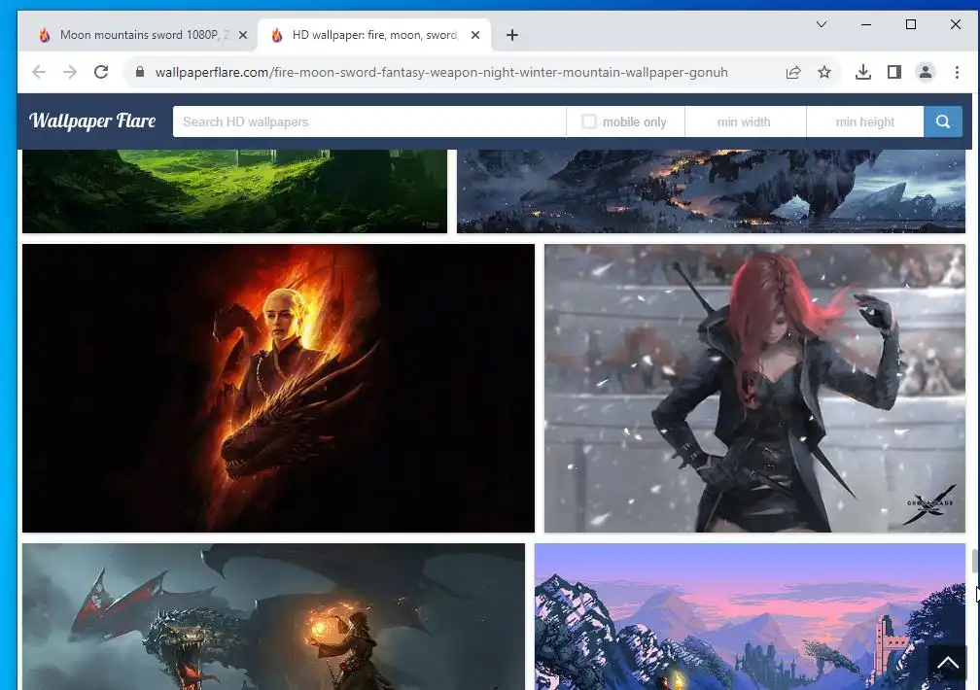Click the 'min width' input field
This screenshot has height=690, width=980.
coord(745,121)
